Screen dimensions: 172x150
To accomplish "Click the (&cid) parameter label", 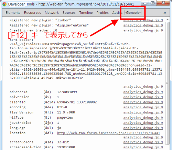I will point(49,102).
